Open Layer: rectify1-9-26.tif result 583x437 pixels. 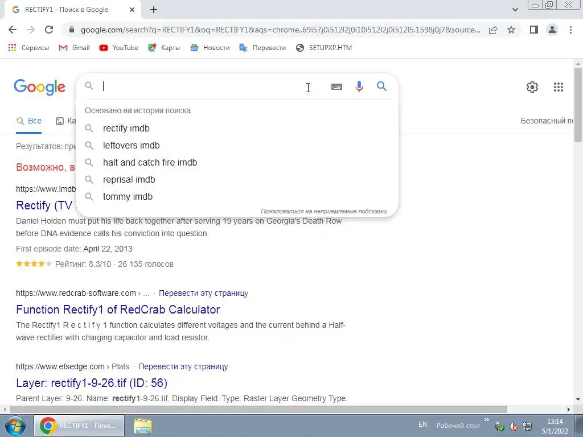coord(92,383)
